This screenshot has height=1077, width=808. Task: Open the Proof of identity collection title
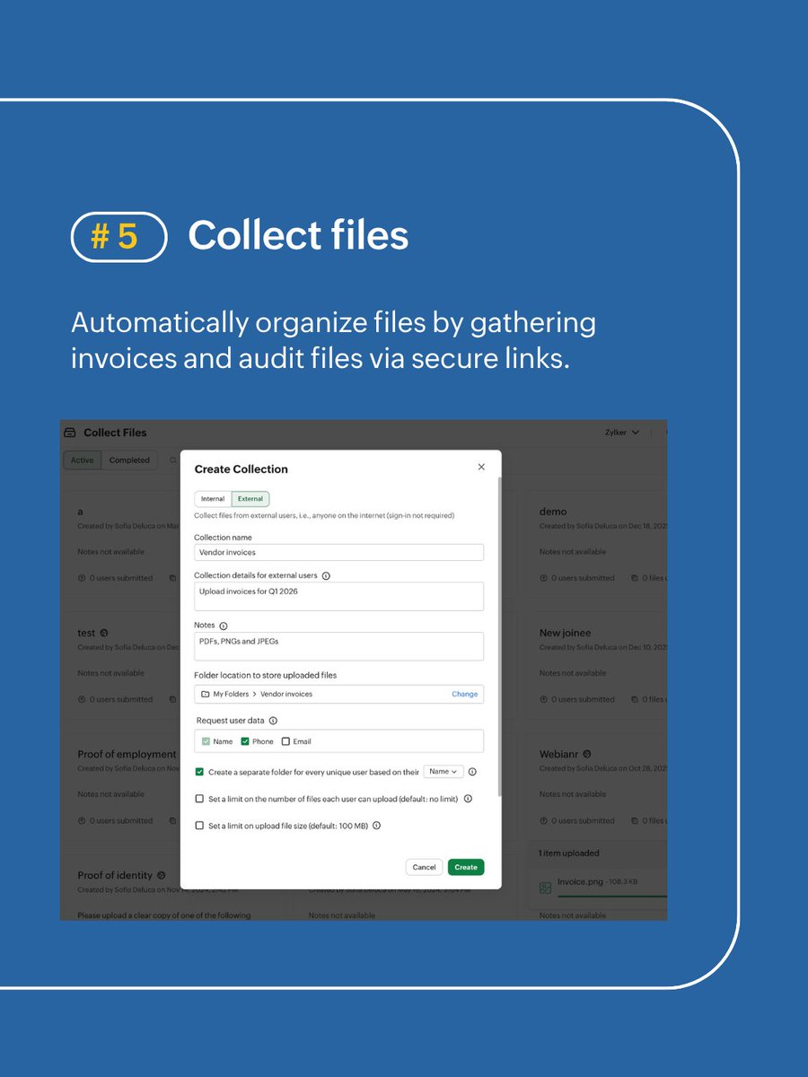115,876
